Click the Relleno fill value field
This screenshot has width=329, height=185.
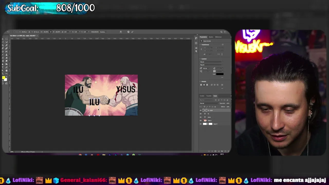click(x=228, y=107)
